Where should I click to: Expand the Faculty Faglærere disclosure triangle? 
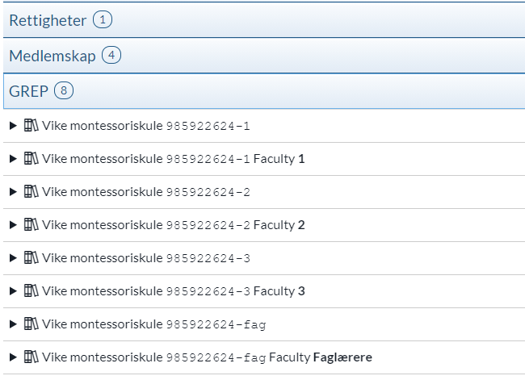pyautogui.click(x=12, y=357)
